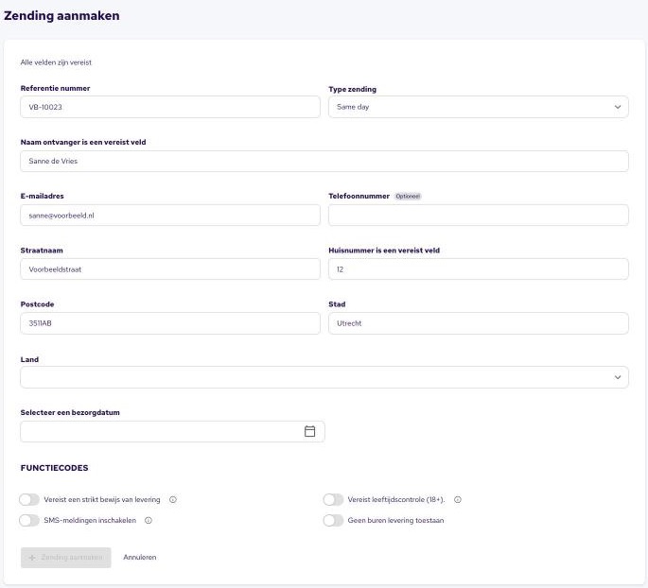Image resolution: width=648 pixels, height=588 pixels.
Task: Edit the Naam ontvanger field
Action: pos(324,161)
